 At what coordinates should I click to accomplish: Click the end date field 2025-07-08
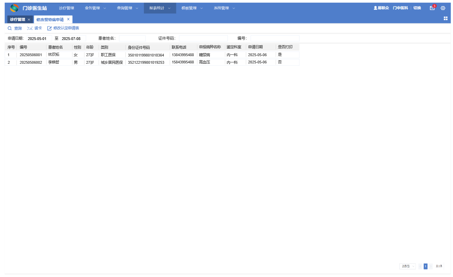[x=73, y=38]
